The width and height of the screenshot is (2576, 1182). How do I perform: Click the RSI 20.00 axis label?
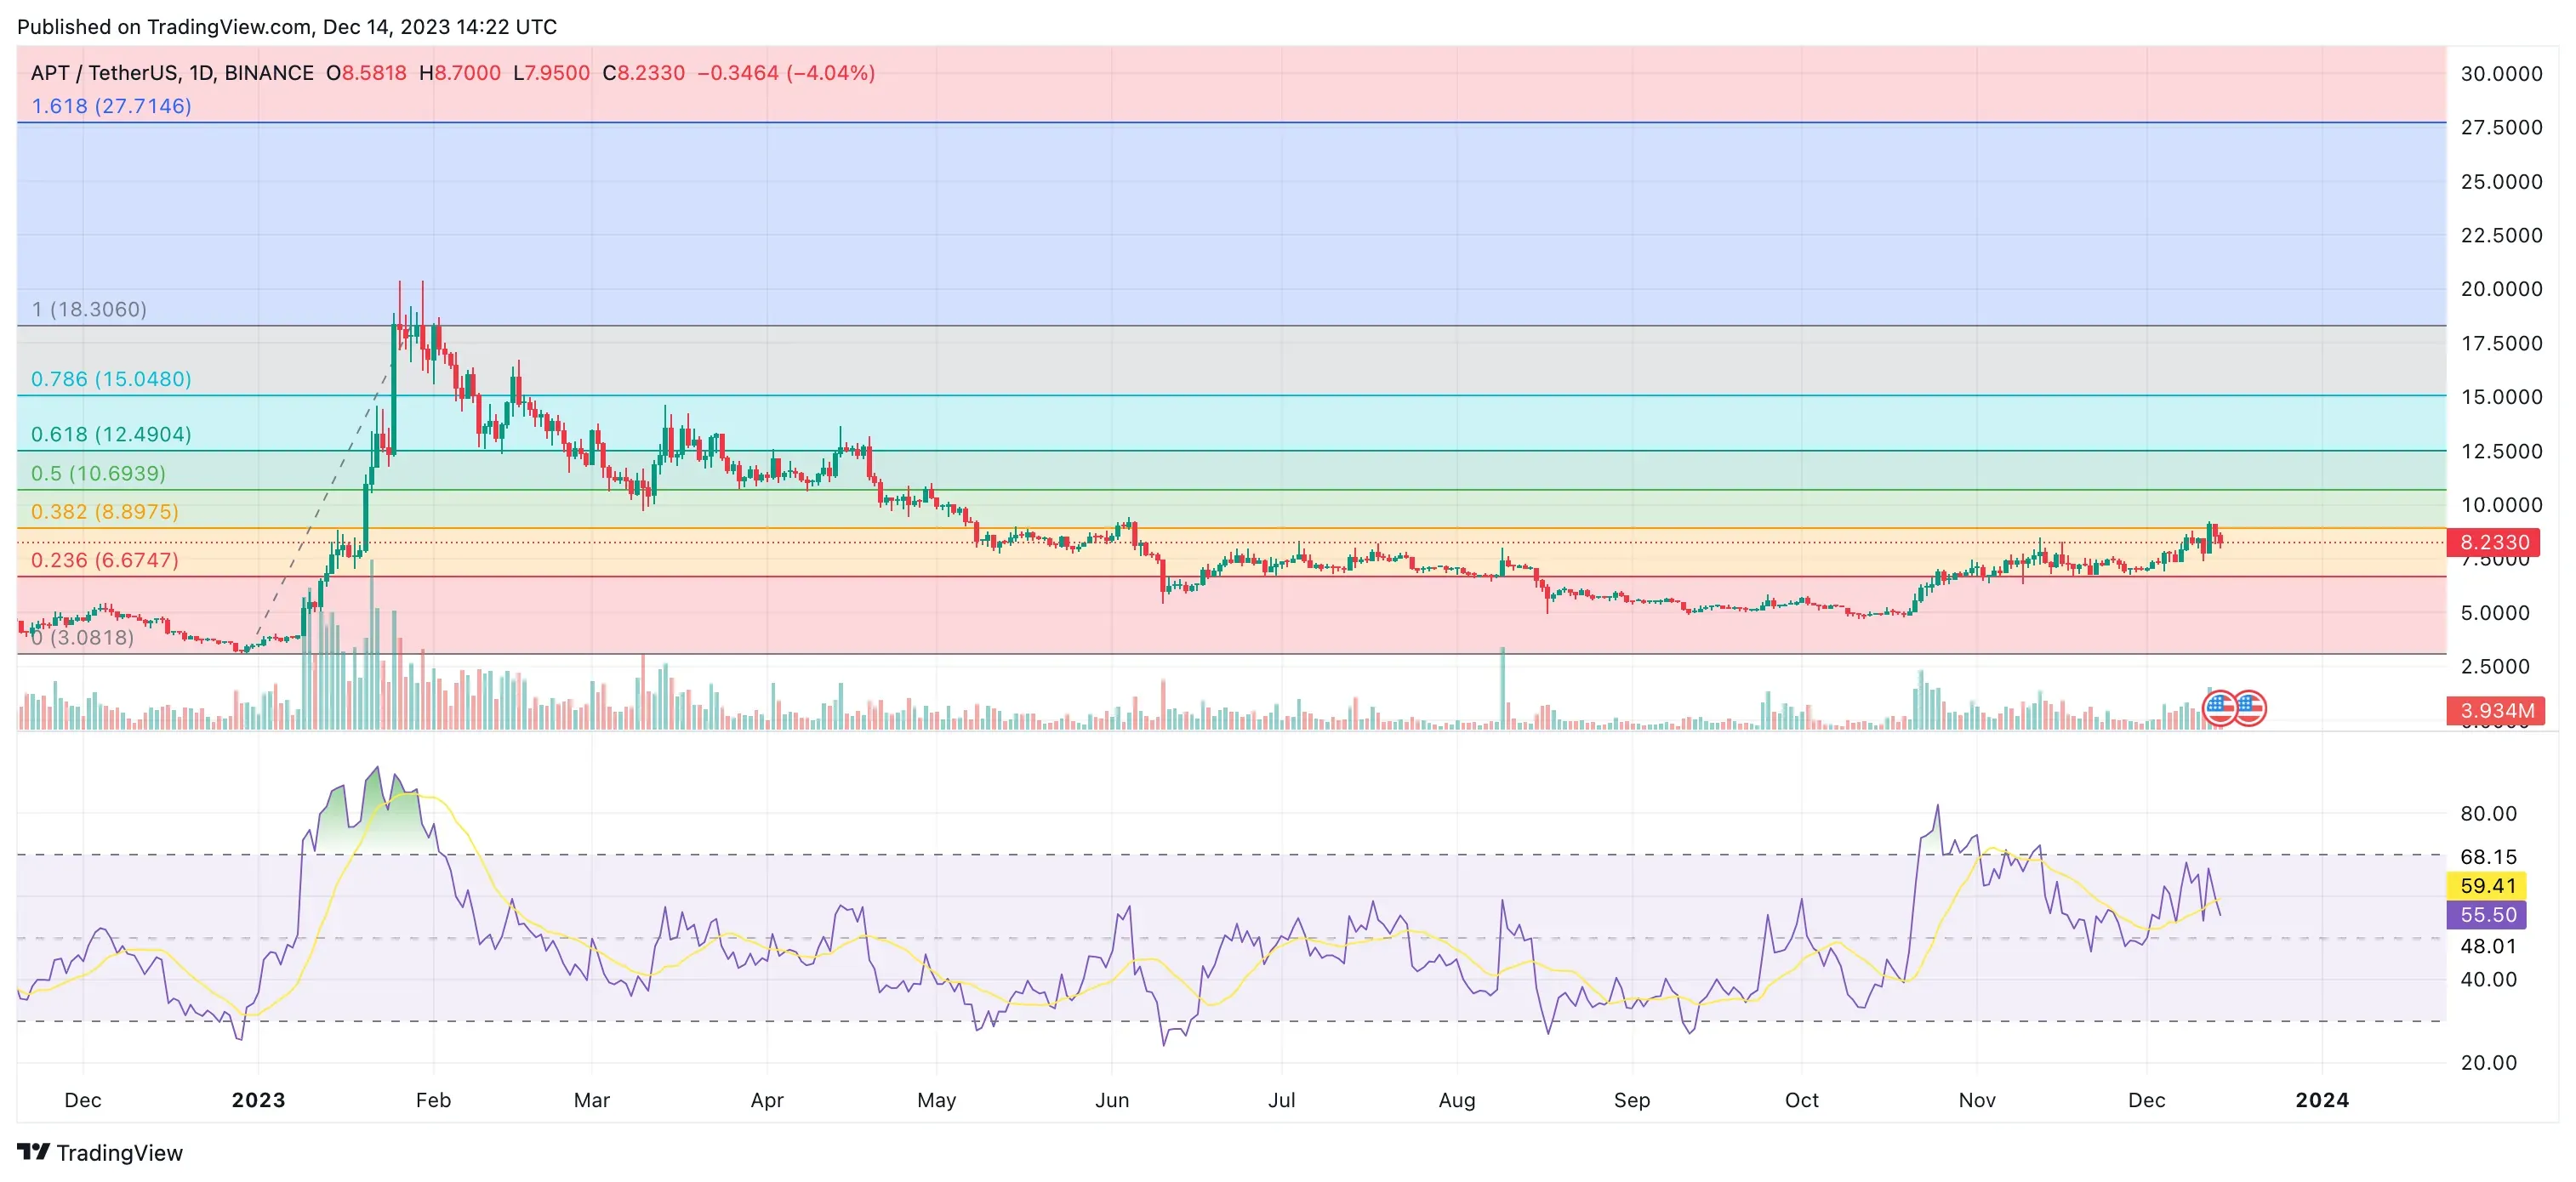coord(2488,1062)
